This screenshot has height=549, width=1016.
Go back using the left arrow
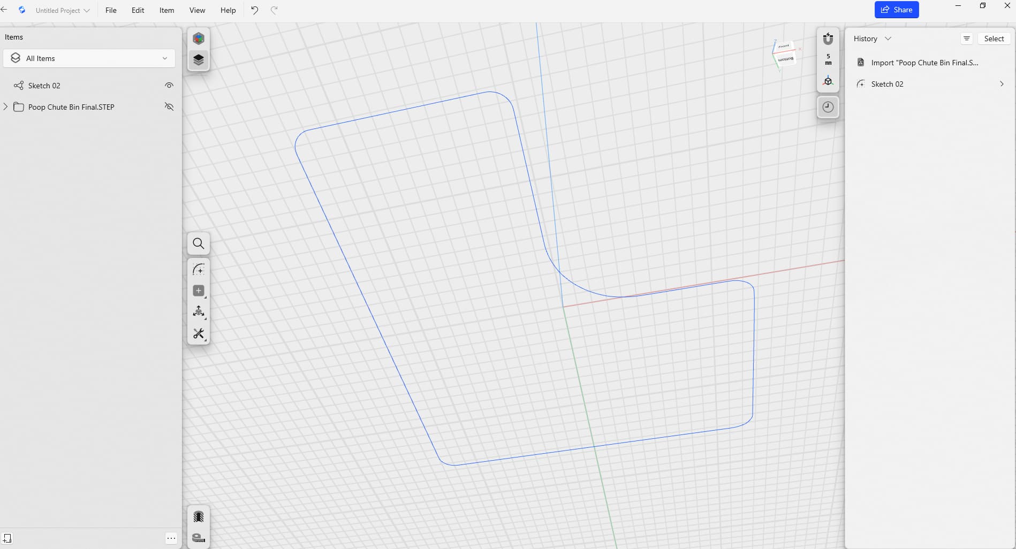click(4, 10)
